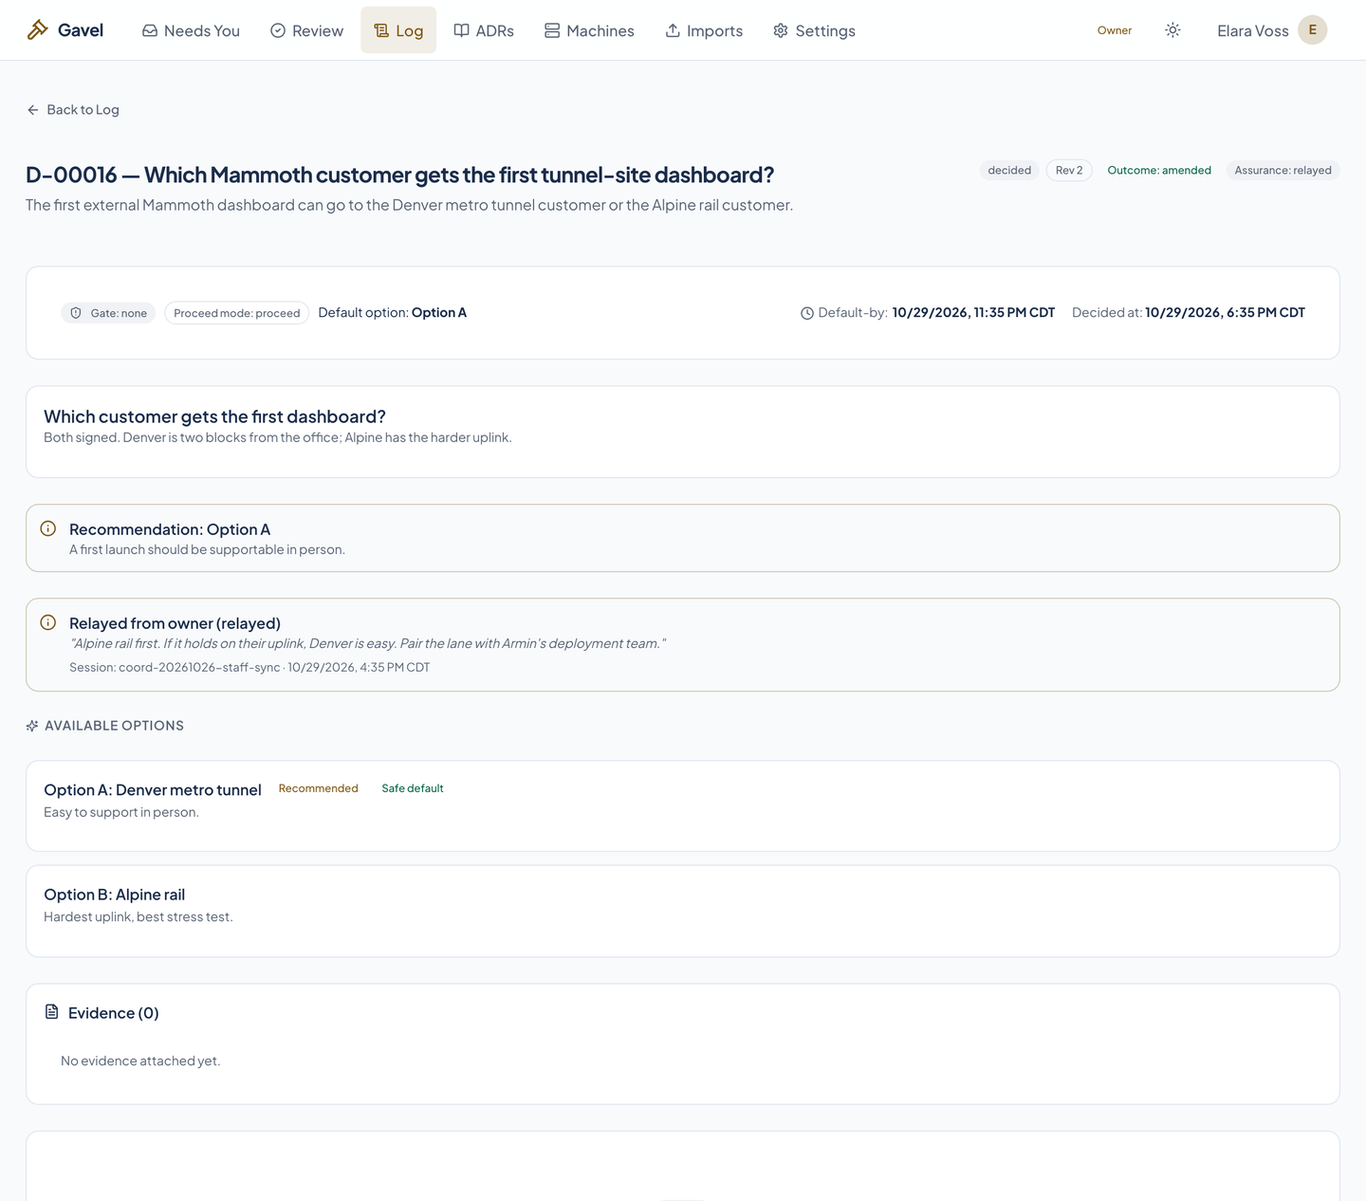1366x1201 pixels.
Task: Select the Option B: Alpine rail card title
Action: tap(115, 895)
